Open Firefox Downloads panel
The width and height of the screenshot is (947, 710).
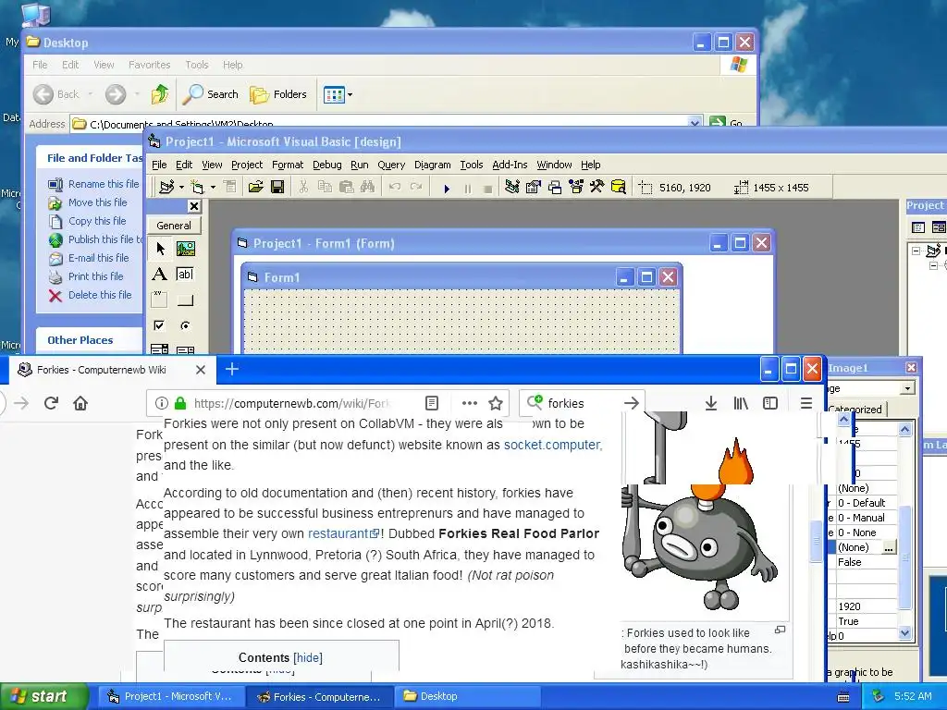(x=711, y=403)
